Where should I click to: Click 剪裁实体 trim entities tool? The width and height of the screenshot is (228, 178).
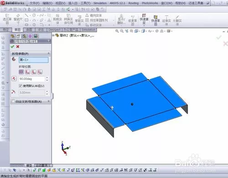57,19
